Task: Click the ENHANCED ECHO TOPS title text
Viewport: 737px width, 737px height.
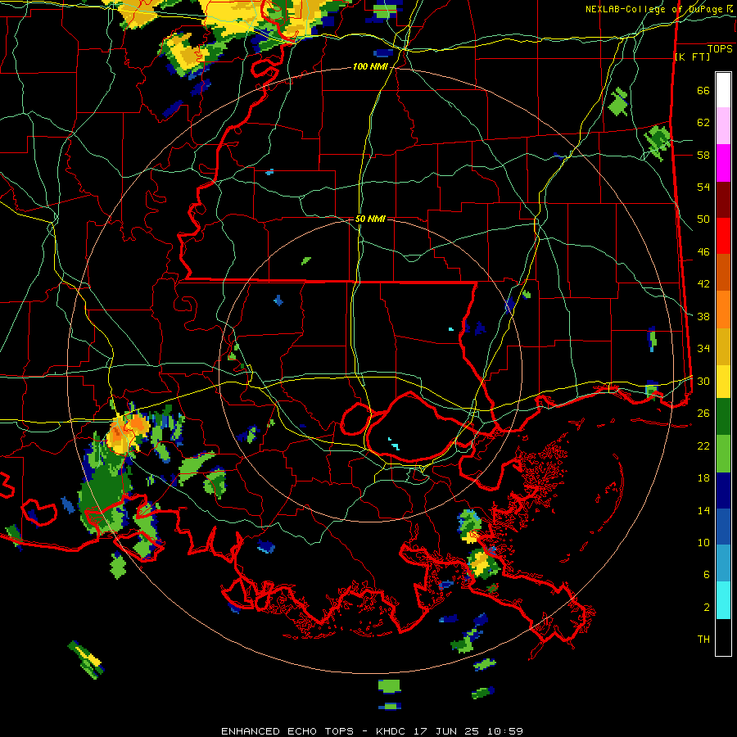Action: click(287, 731)
